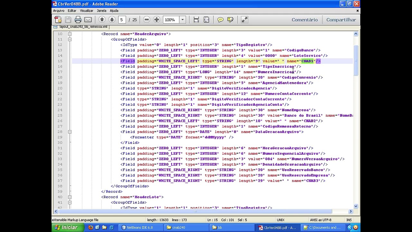412x232 pixels.
Task: Open Internet Explorer quick launch icon
Action: (111, 227)
